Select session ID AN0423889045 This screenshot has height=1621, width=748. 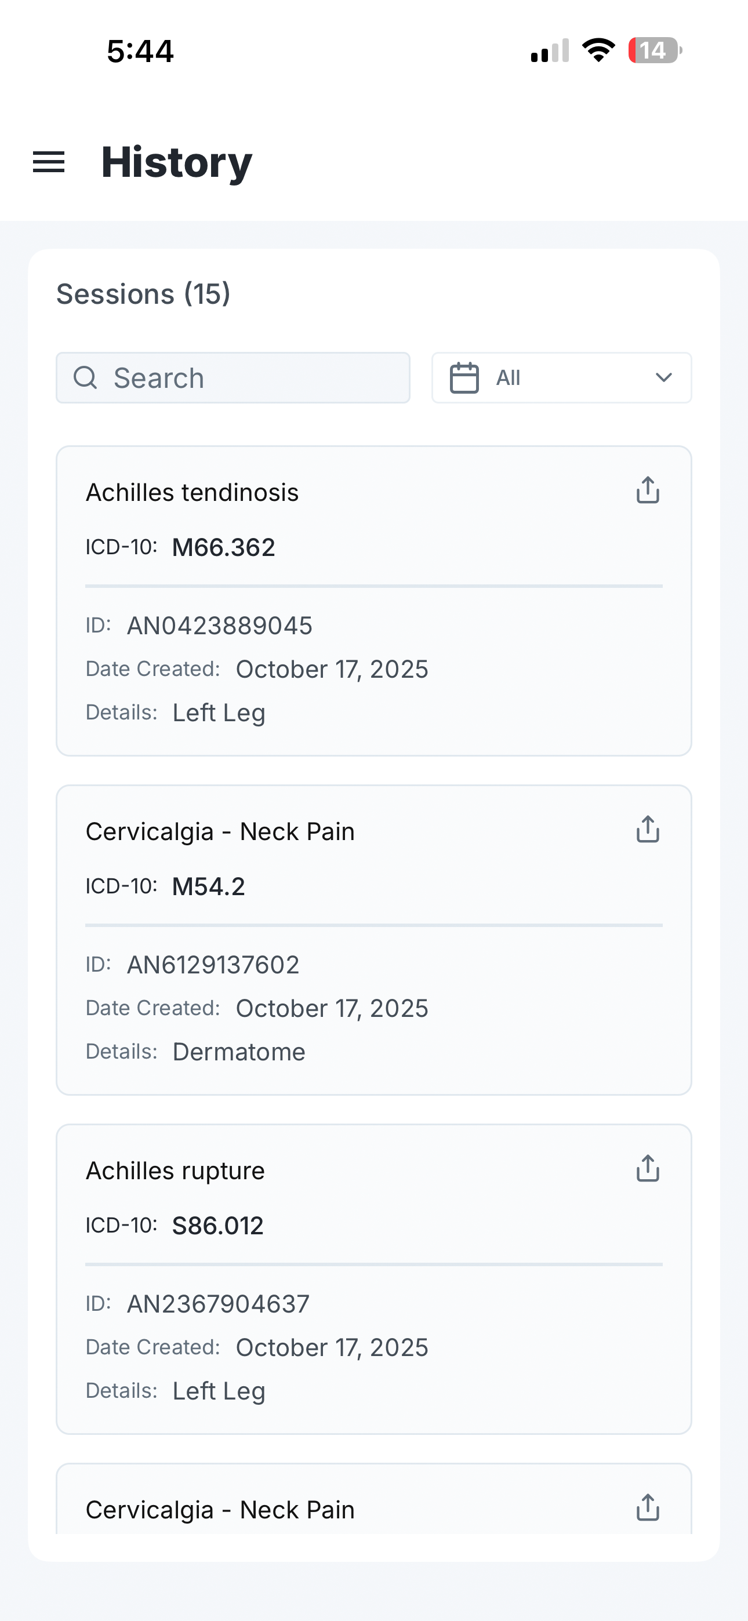coord(219,626)
